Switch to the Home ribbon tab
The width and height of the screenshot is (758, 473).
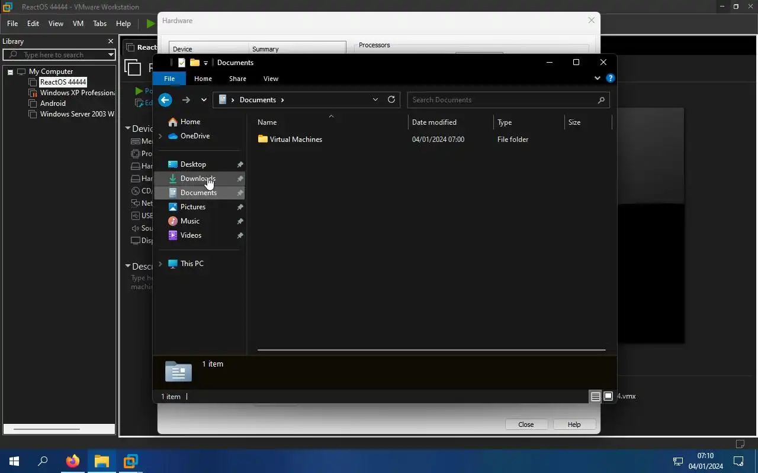[x=203, y=79]
